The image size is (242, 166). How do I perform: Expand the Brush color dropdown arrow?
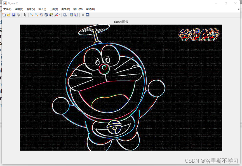pos(60,15)
